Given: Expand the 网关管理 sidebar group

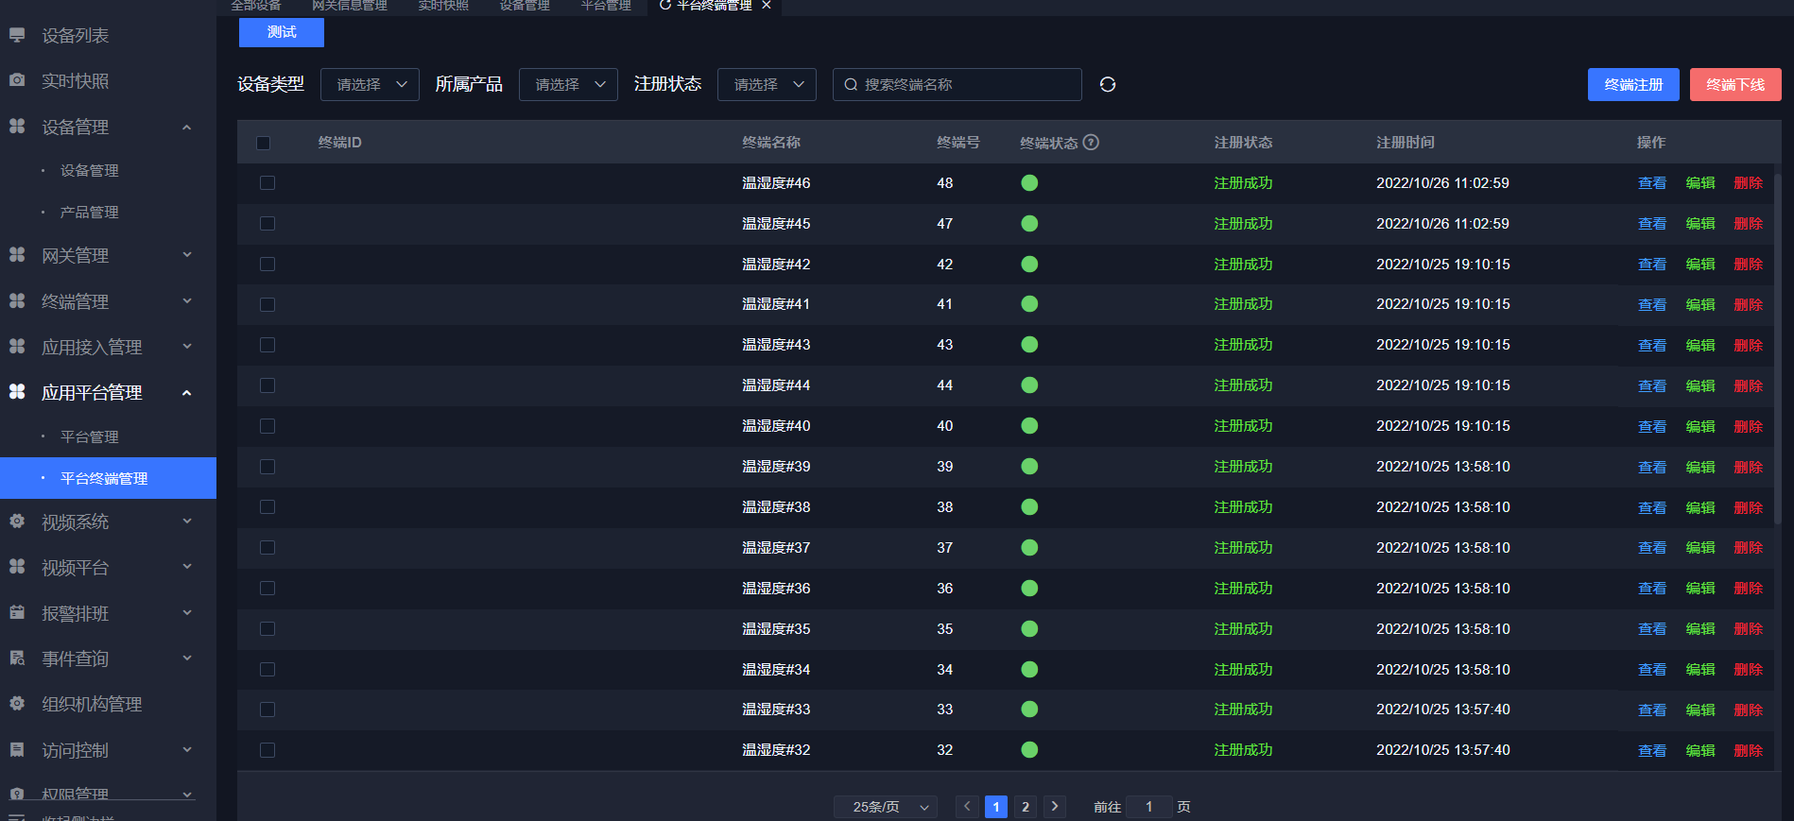Looking at the screenshot, I should click(x=187, y=255).
